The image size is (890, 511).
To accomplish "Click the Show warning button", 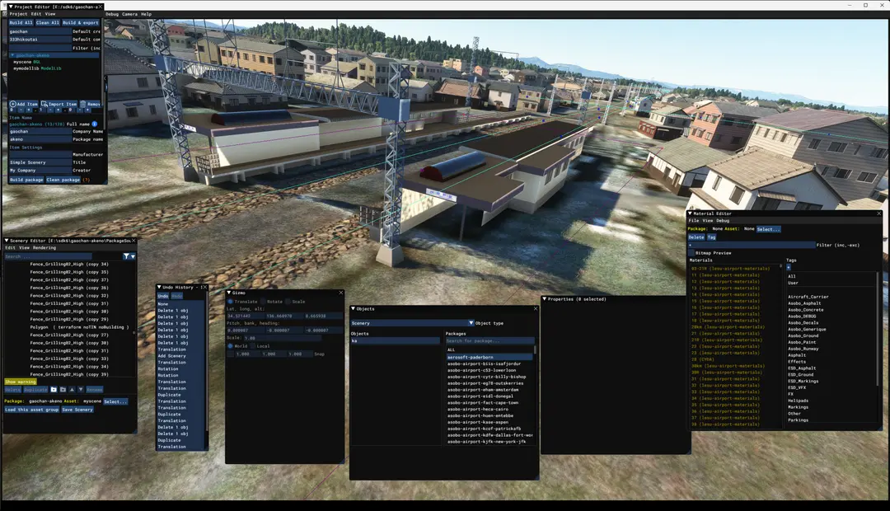I will click(21, 382).
